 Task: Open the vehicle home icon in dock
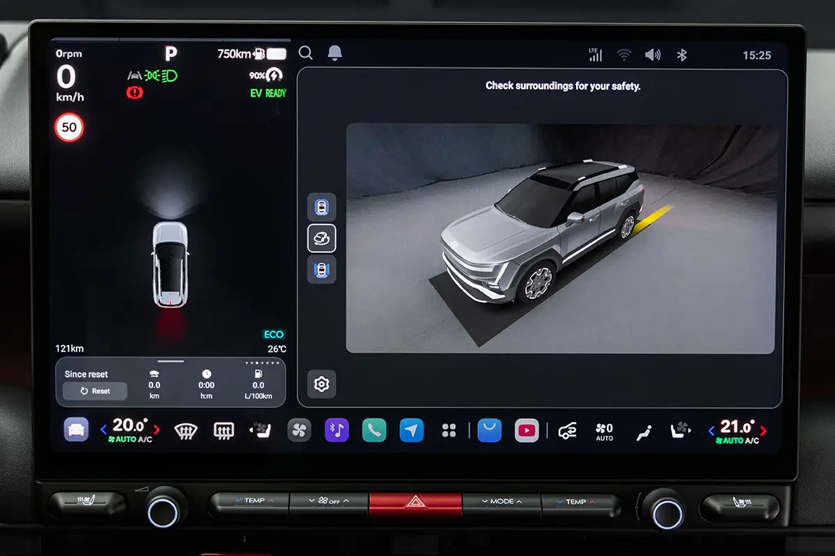[x=76, y=430]
